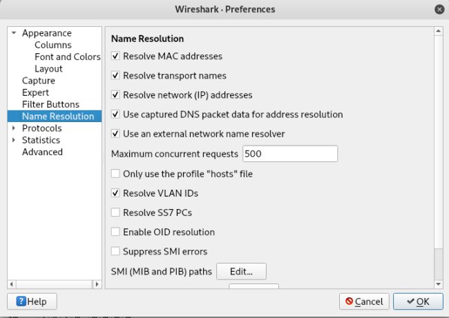Toggle Resolve VLAN IDs checkbox

click(x=116, y=193)
